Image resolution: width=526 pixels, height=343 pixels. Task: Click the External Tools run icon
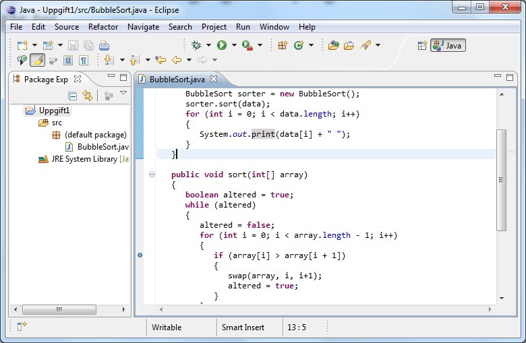tap(247, 45)
